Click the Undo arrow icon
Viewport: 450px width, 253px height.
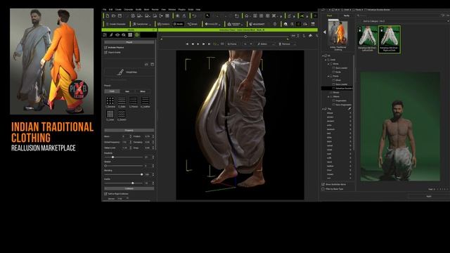194,15
